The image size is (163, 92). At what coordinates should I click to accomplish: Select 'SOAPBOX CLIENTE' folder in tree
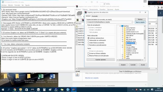click(x=131, y=49)
